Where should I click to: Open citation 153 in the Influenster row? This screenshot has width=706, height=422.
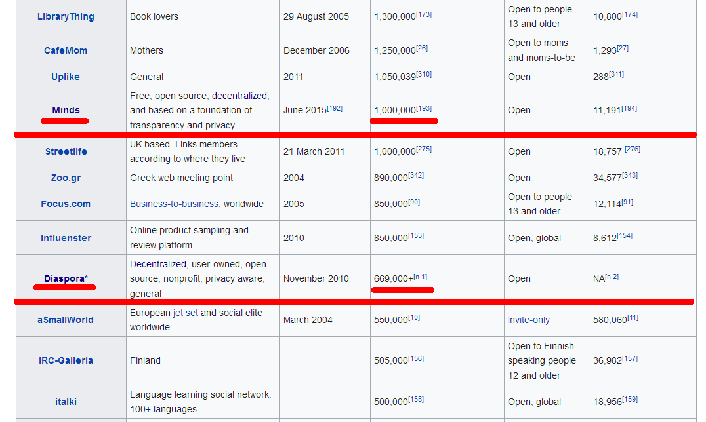[416, 235]
